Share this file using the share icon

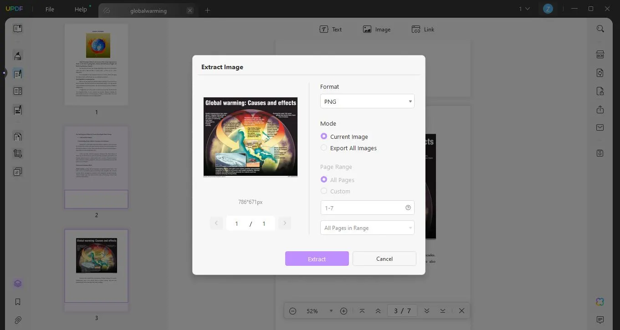tap(600, 110)
